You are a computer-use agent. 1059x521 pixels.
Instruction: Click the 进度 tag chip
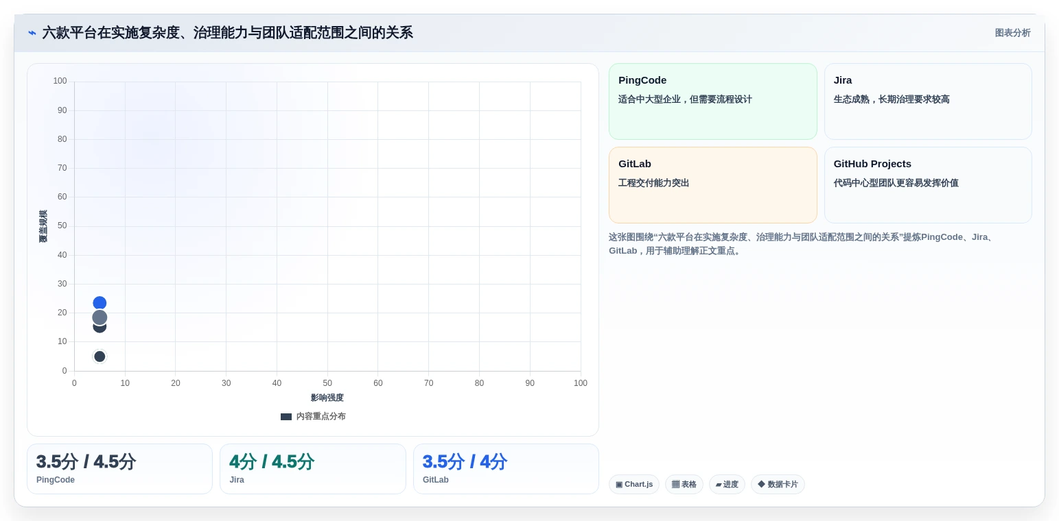(x=727, y=485)
